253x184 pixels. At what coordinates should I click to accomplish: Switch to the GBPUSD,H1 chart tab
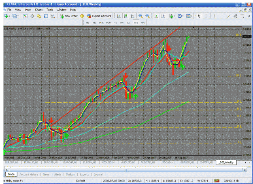pos(187,163)
